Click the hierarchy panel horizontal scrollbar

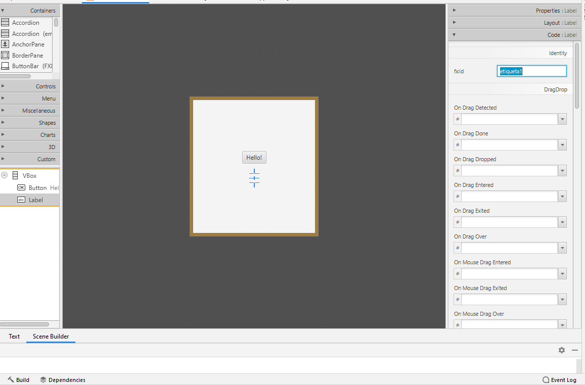[25, 324]
